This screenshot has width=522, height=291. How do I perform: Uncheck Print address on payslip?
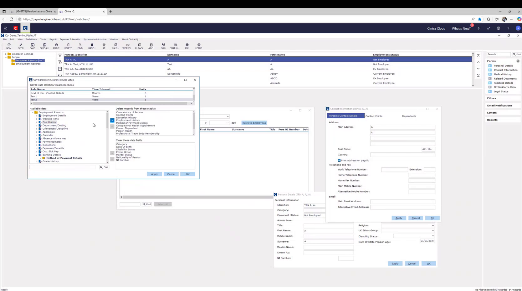[x=339, y=160]
